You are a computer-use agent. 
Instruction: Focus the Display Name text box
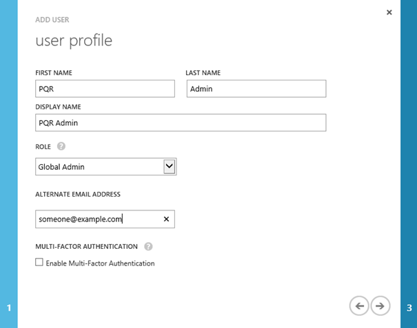(x=180, y=122)
